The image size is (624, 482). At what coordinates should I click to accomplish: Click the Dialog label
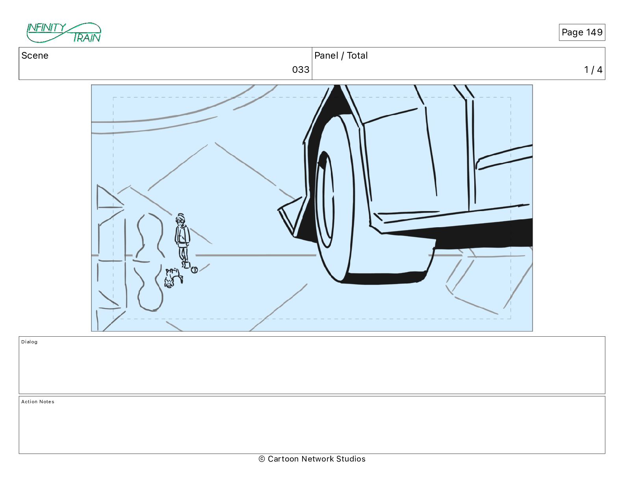click(x=30, y=342)
